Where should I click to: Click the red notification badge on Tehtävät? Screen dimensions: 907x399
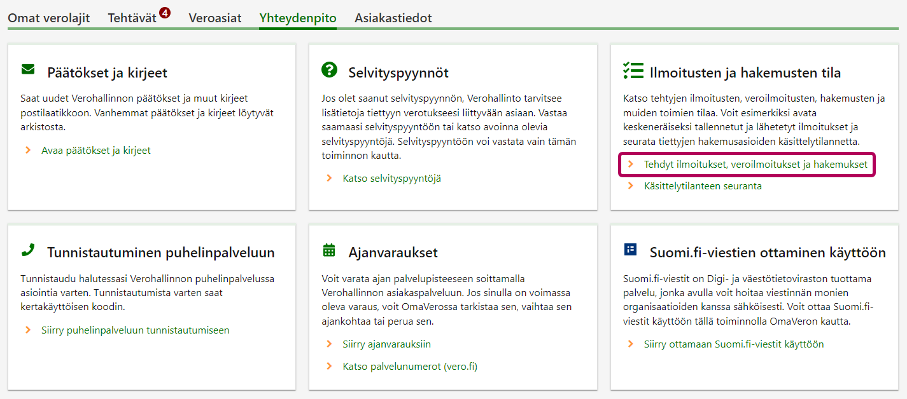(x=165, y=12)
